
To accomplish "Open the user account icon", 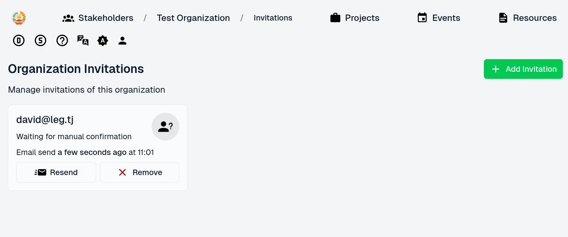I will click(x=122, y=41).
